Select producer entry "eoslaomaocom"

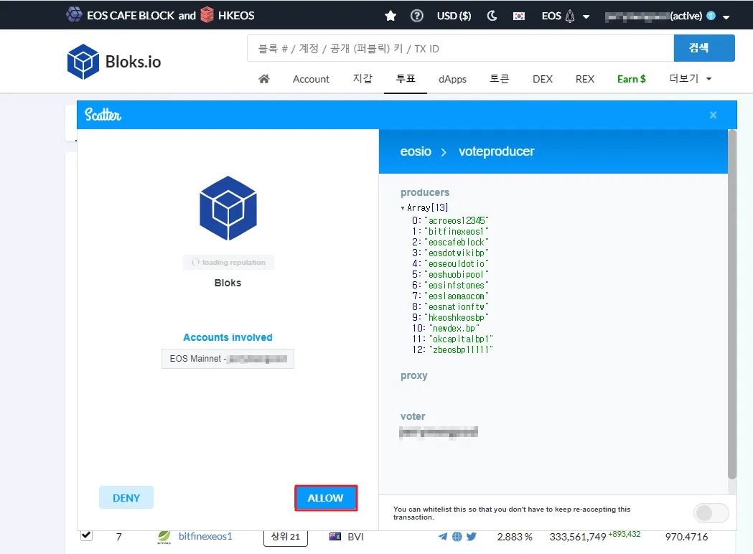click(457, 296)
